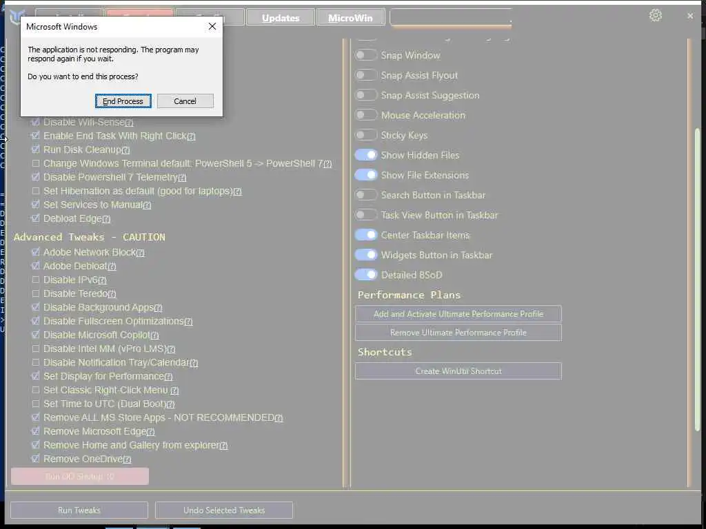The height and width of the screenshot is (529, 706).
Task: Open help icon for Disable Background Apps
Action: 158,308
